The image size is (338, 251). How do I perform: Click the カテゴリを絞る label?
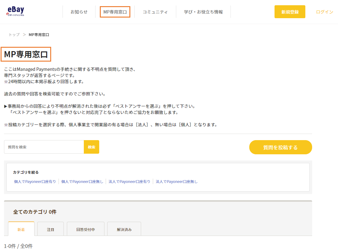(x=26, y=172)
